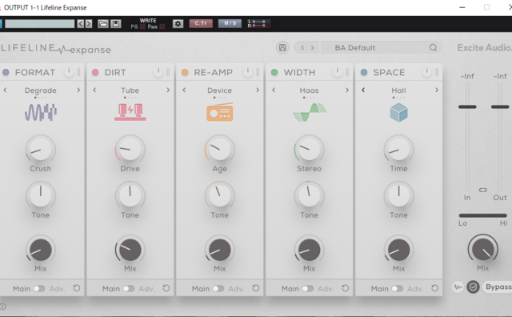Switch DIRT from Main to Adv. view
Viewport: 512px width, 317px height.
(x=128, y=288)
